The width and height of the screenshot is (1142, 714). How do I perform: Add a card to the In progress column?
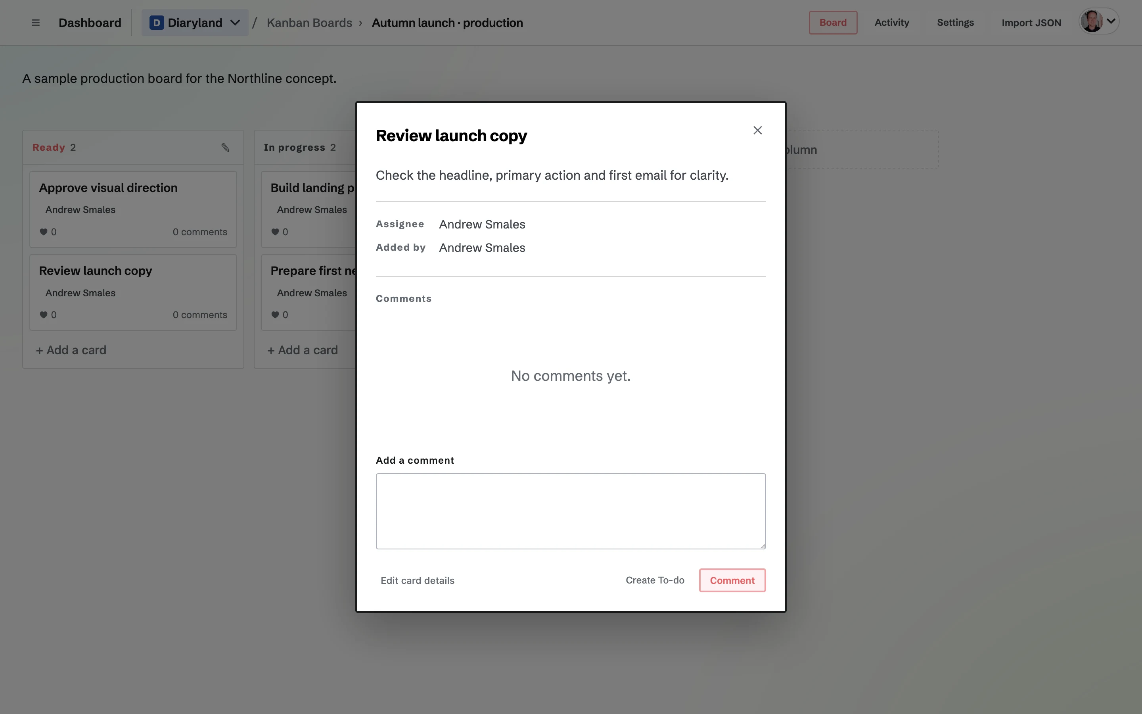pyautogui.click(x=303, y=350)
